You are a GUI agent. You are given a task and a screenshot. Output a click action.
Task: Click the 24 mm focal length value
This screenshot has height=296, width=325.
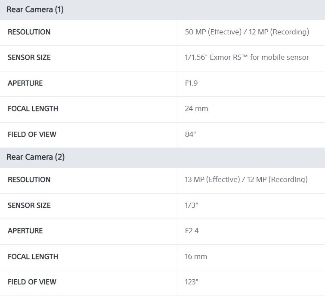[196, 108]
